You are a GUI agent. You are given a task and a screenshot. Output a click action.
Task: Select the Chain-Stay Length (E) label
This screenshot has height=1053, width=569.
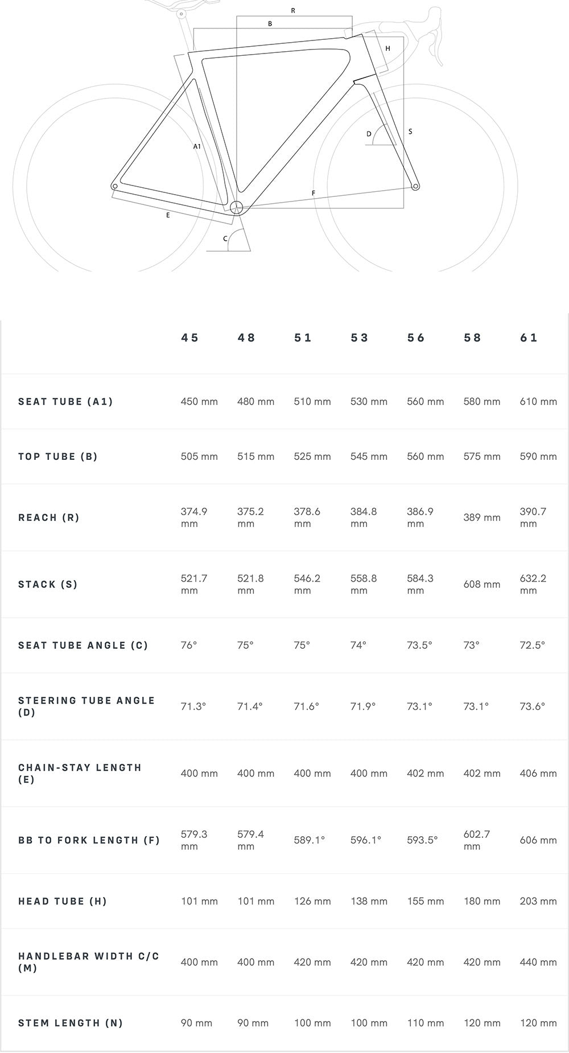(x=80, y=774)
